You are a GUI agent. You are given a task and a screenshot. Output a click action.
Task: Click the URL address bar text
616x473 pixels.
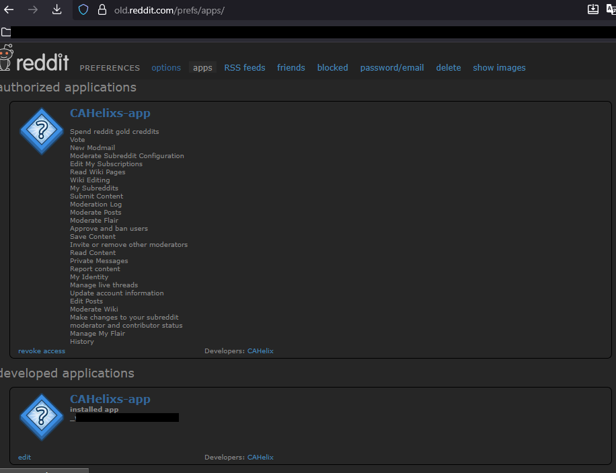click(x=169, y=10)
